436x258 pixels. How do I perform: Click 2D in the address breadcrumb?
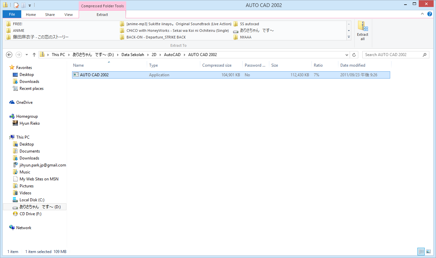tap(154, 55)
